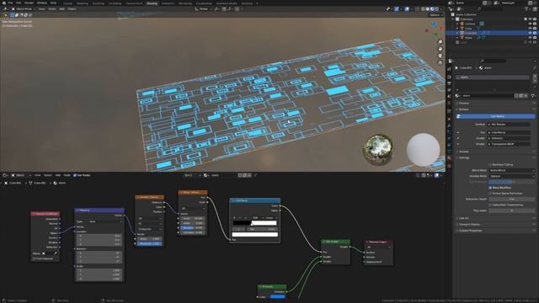The height and width of the screenshot is (303, 539).
Task: Click the Refraction Depth value field
Action: point(512,199)
